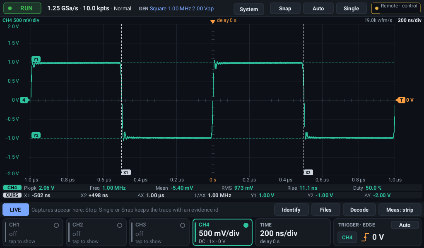This screenshot has height=248, width=424.
Task: Toggle the rising edge trigger slope icon
Action: coord(365,238)
